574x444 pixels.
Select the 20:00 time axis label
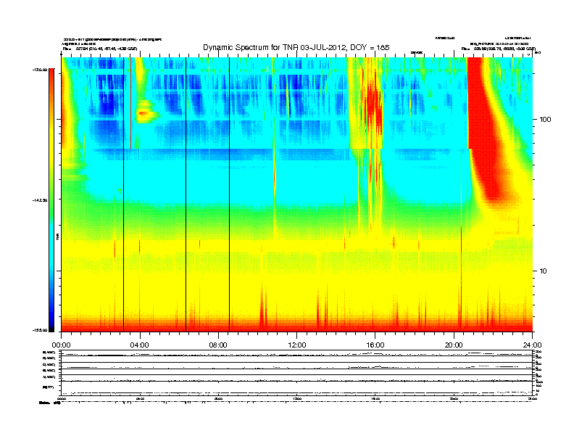(454, 345)
